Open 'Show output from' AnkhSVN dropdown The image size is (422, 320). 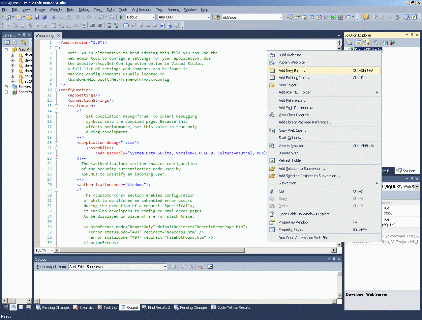point(165,267)
